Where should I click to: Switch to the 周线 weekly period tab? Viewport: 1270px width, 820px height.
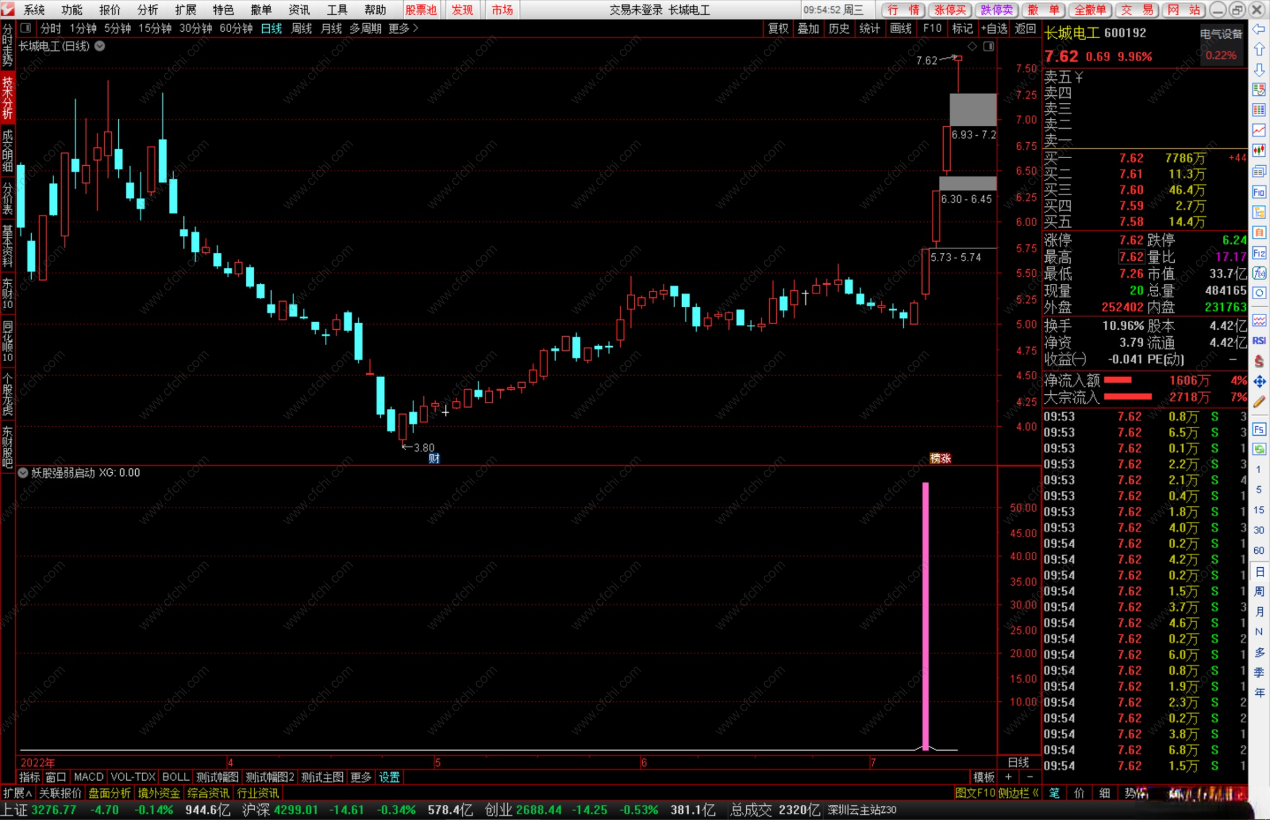tap(301, 28)
